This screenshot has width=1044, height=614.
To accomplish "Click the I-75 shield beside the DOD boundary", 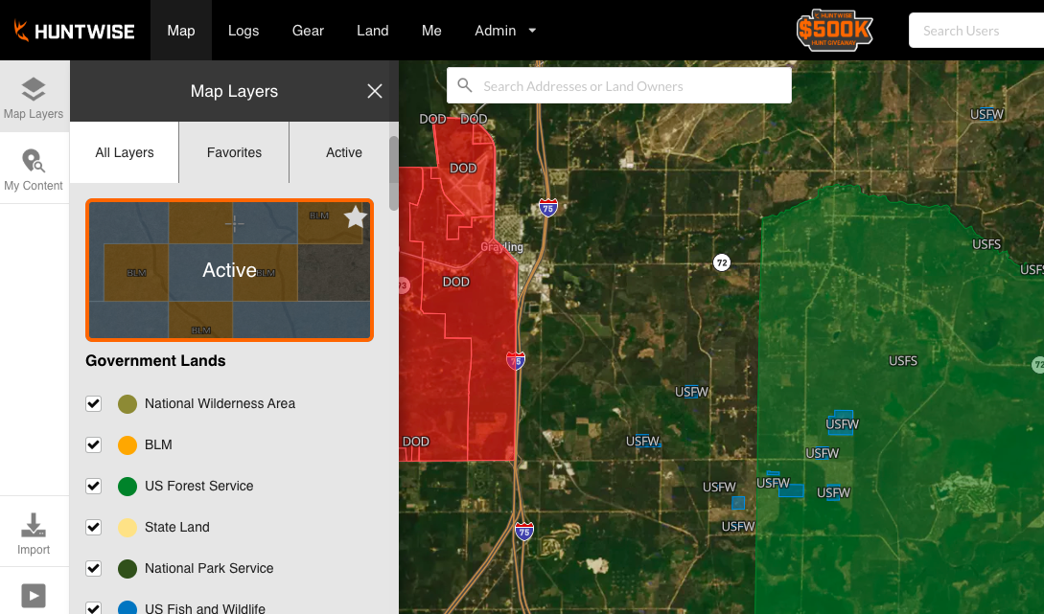I will pos(516,360).
